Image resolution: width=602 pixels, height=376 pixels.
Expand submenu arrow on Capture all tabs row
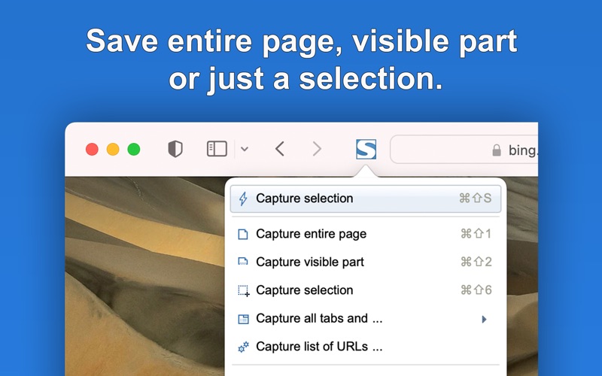click(484, 319)
